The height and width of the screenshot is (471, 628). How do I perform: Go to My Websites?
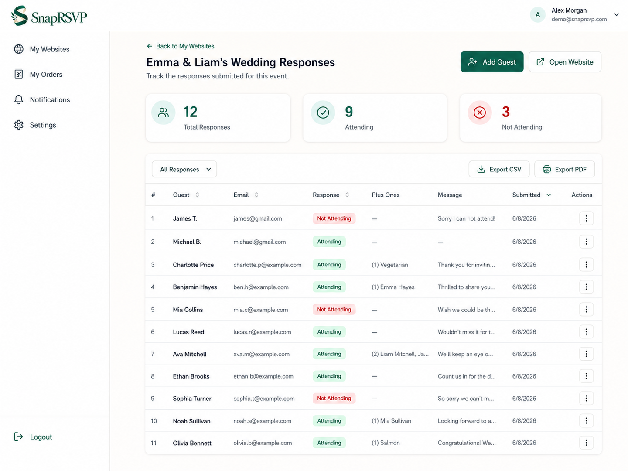50,49
